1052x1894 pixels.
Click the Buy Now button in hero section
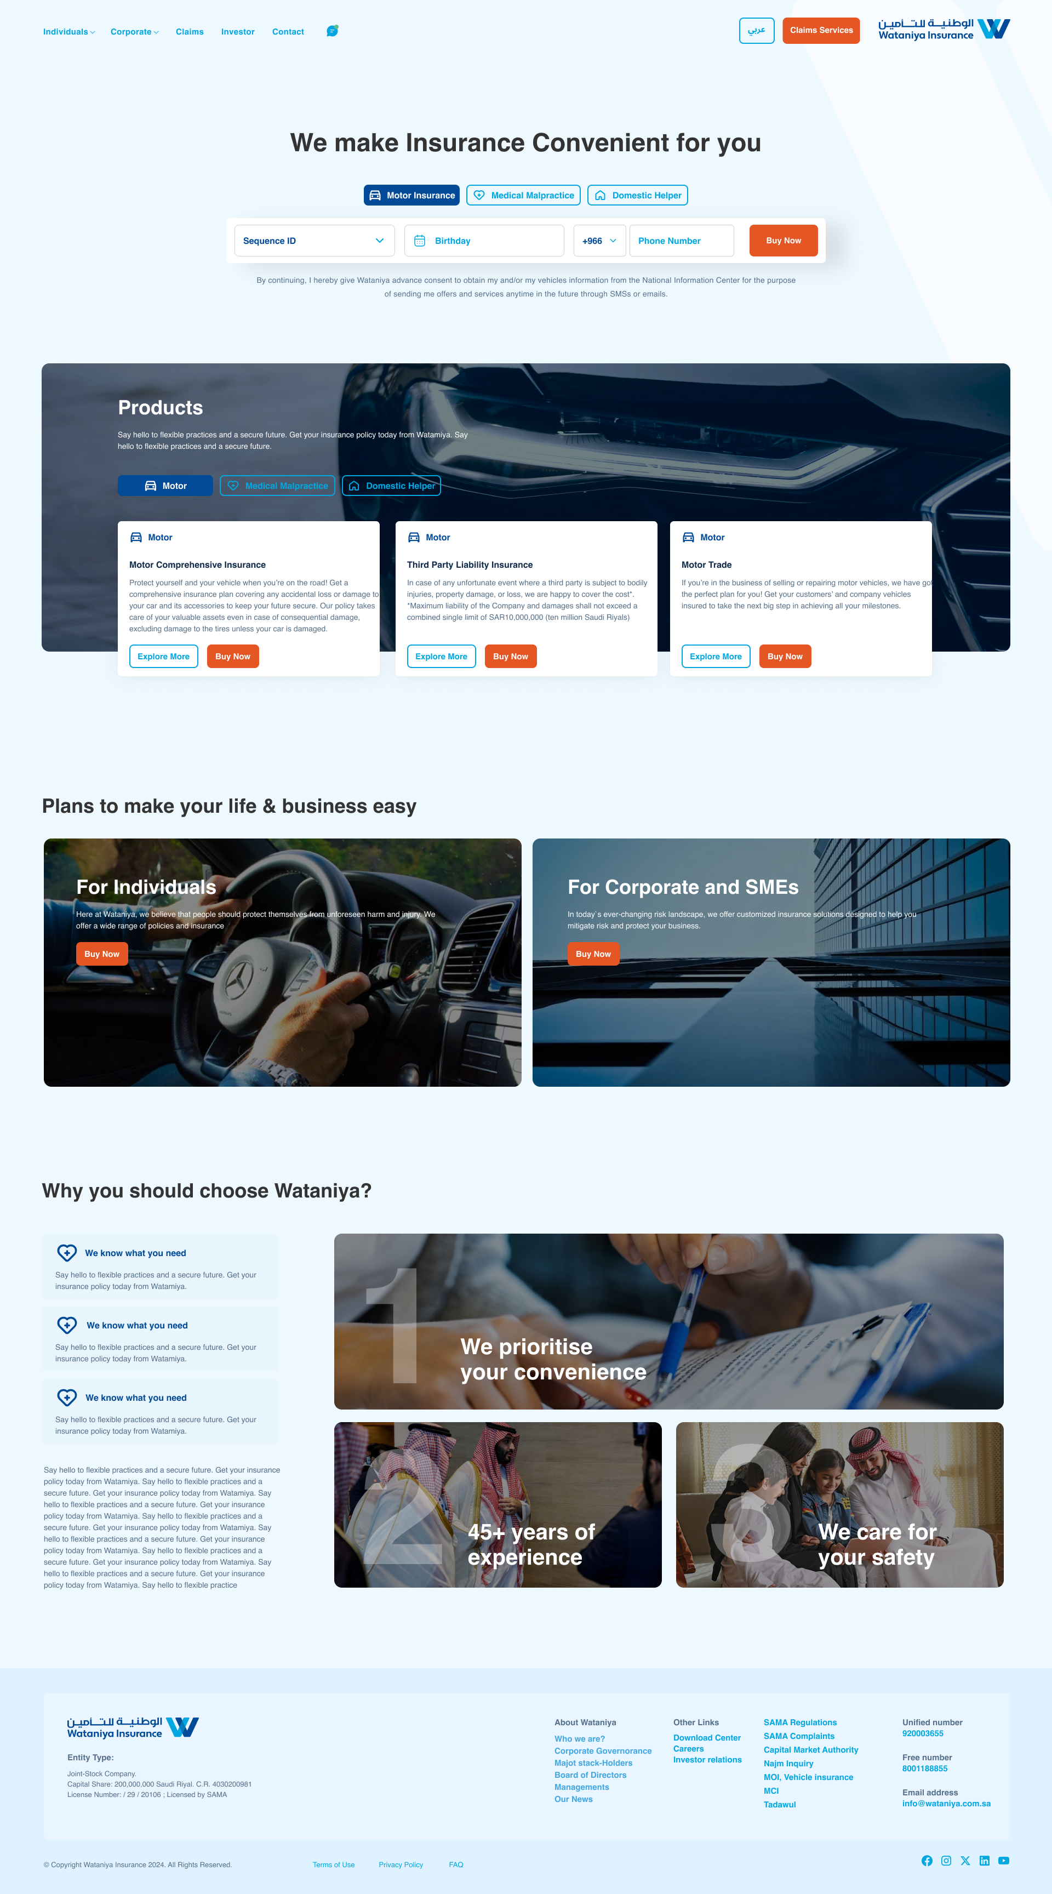point(782,239)
